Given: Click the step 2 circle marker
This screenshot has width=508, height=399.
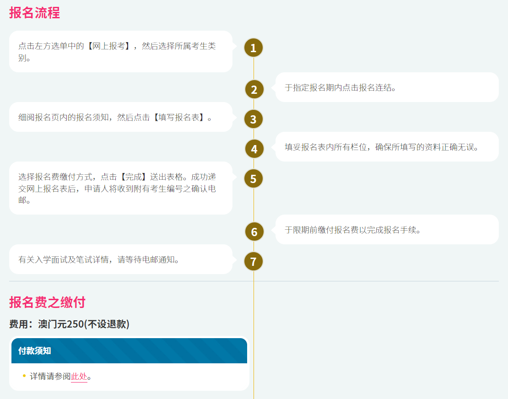Looking at the screenshot, I should coord(254,89).
